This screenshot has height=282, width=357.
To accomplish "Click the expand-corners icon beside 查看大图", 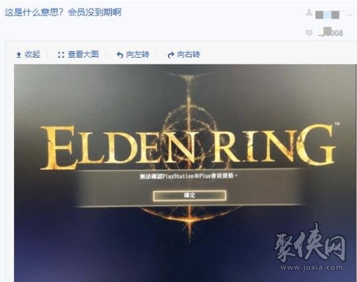I will 61,54.
